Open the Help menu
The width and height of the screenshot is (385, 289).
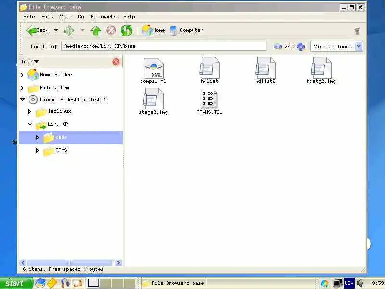click(x=129, y=17)
